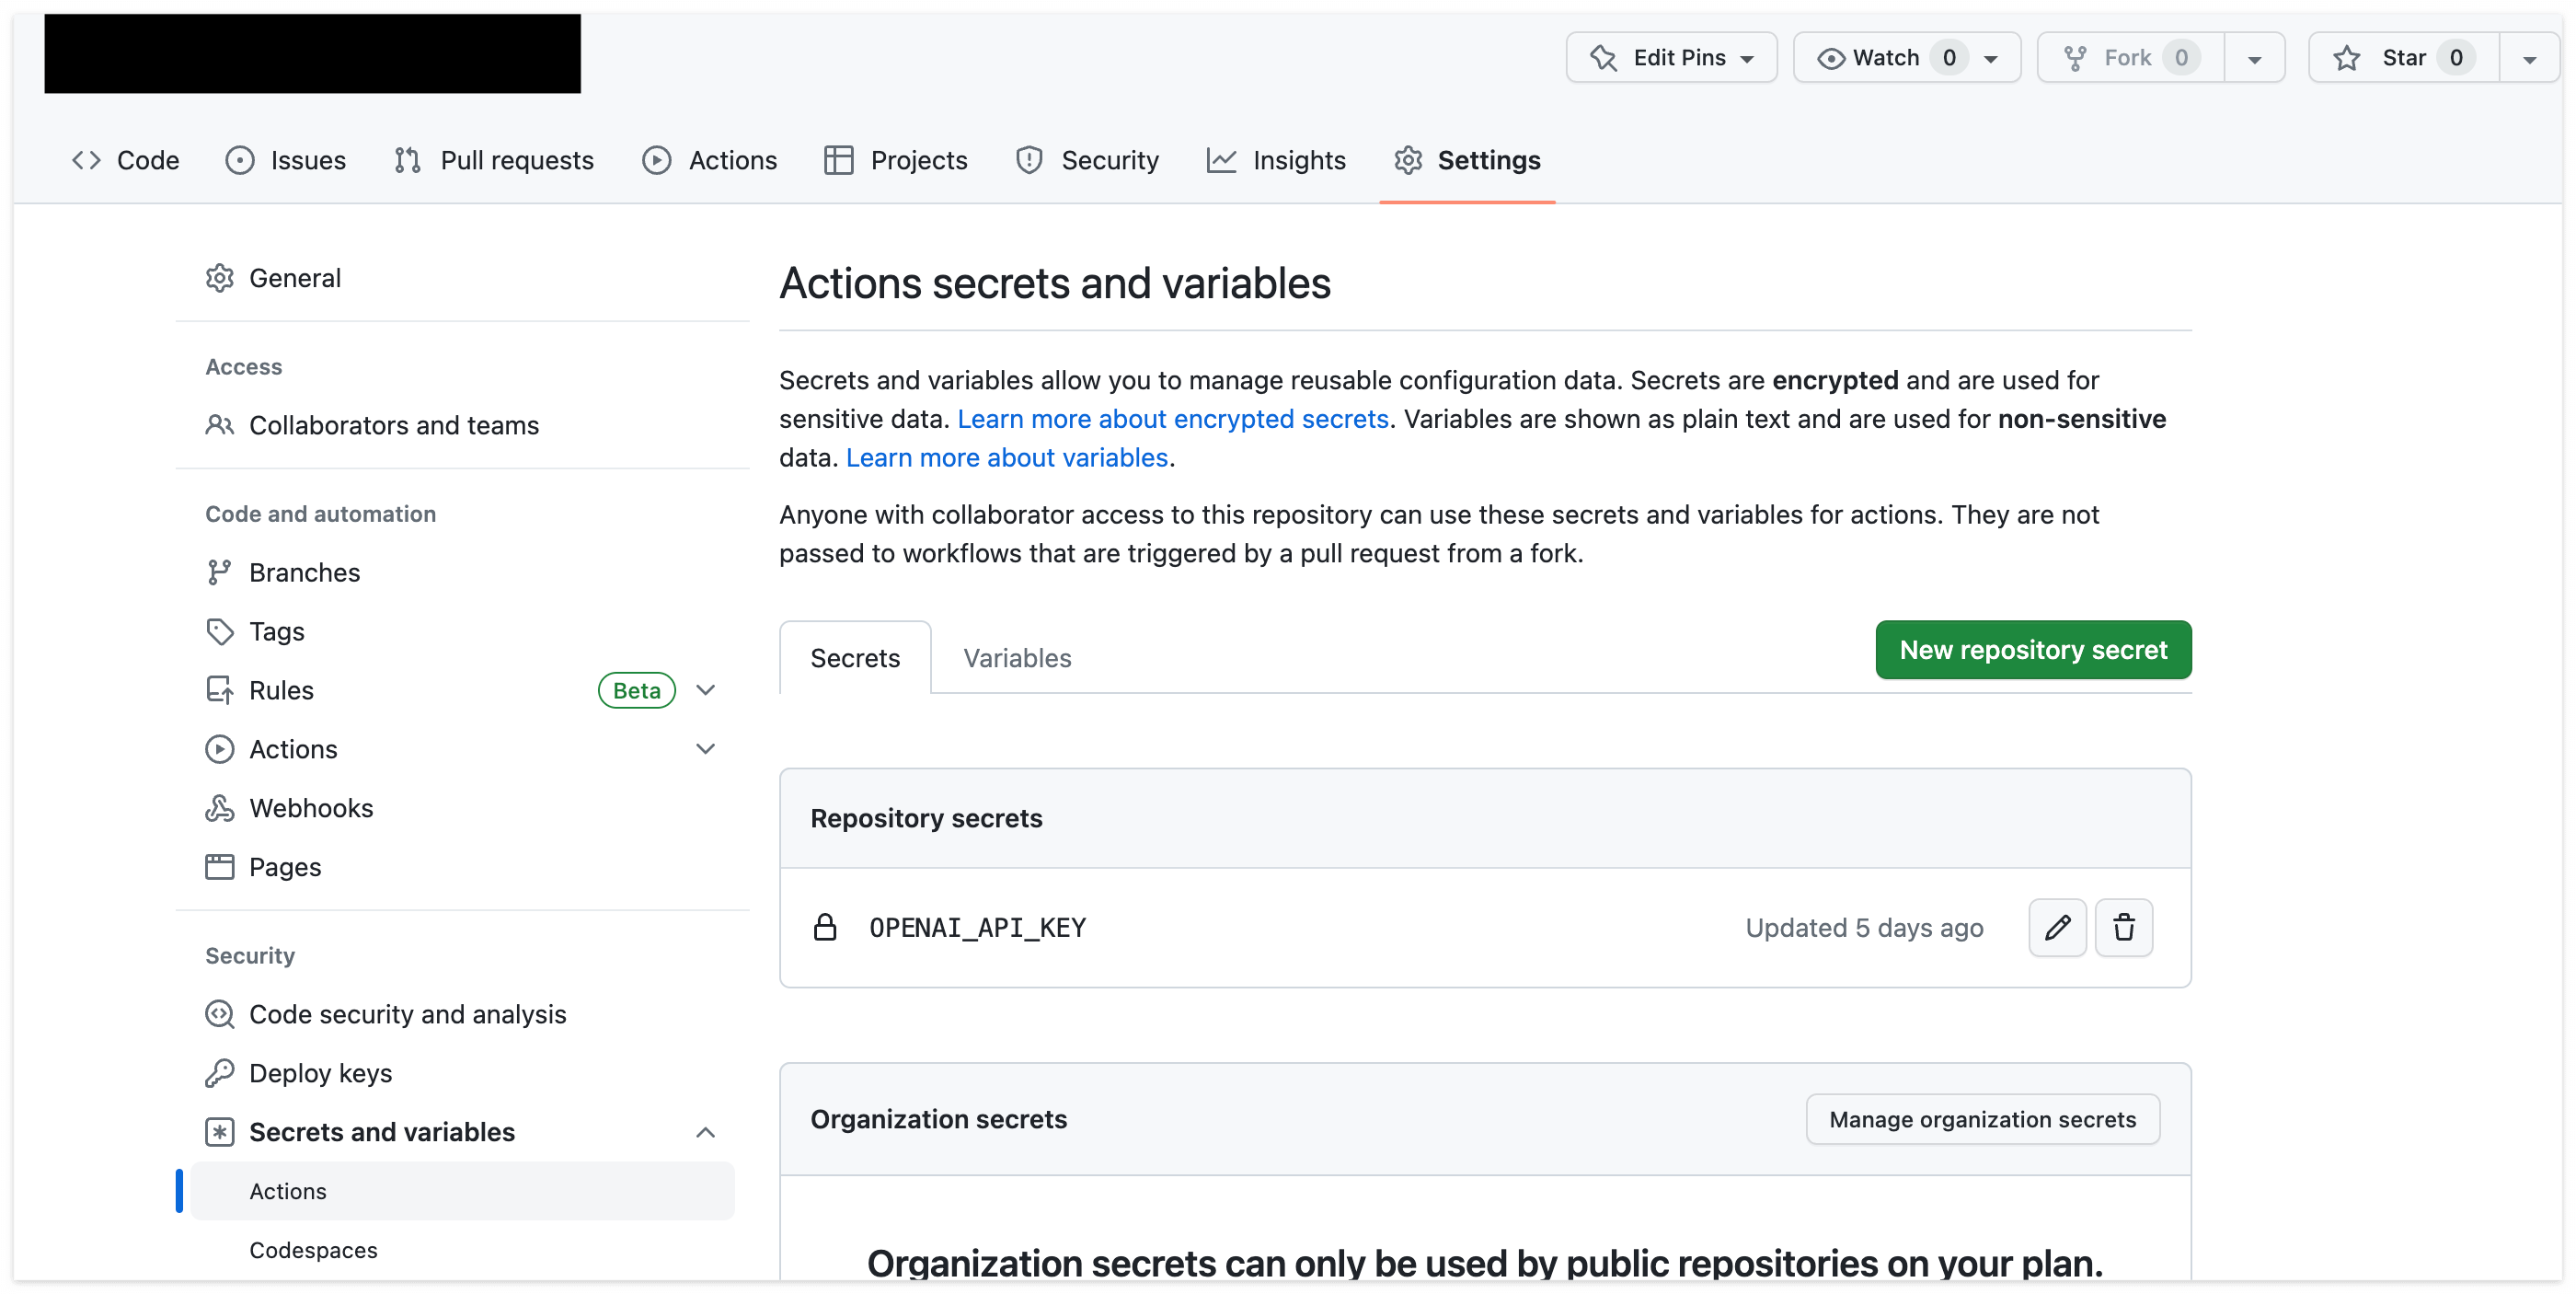Open the Watch notifications dropdown
Image resolution: width=2576 pixels, height=1294 pixels.
pyautogui.click(x=1990, y=58)
